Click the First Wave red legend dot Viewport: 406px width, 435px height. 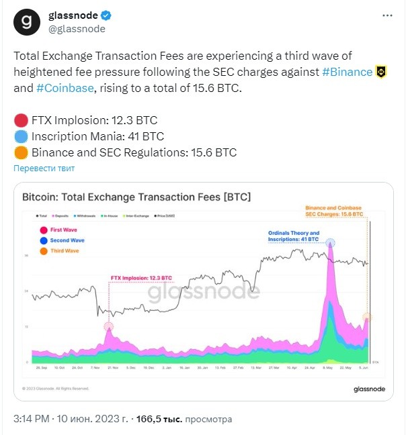click(44, 230)
